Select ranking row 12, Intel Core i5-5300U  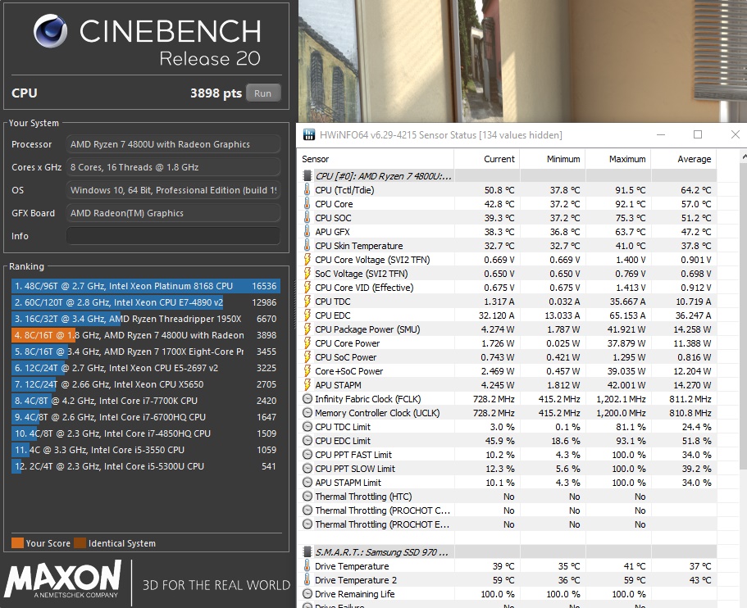pyautogui.click(x=145, y=466)
